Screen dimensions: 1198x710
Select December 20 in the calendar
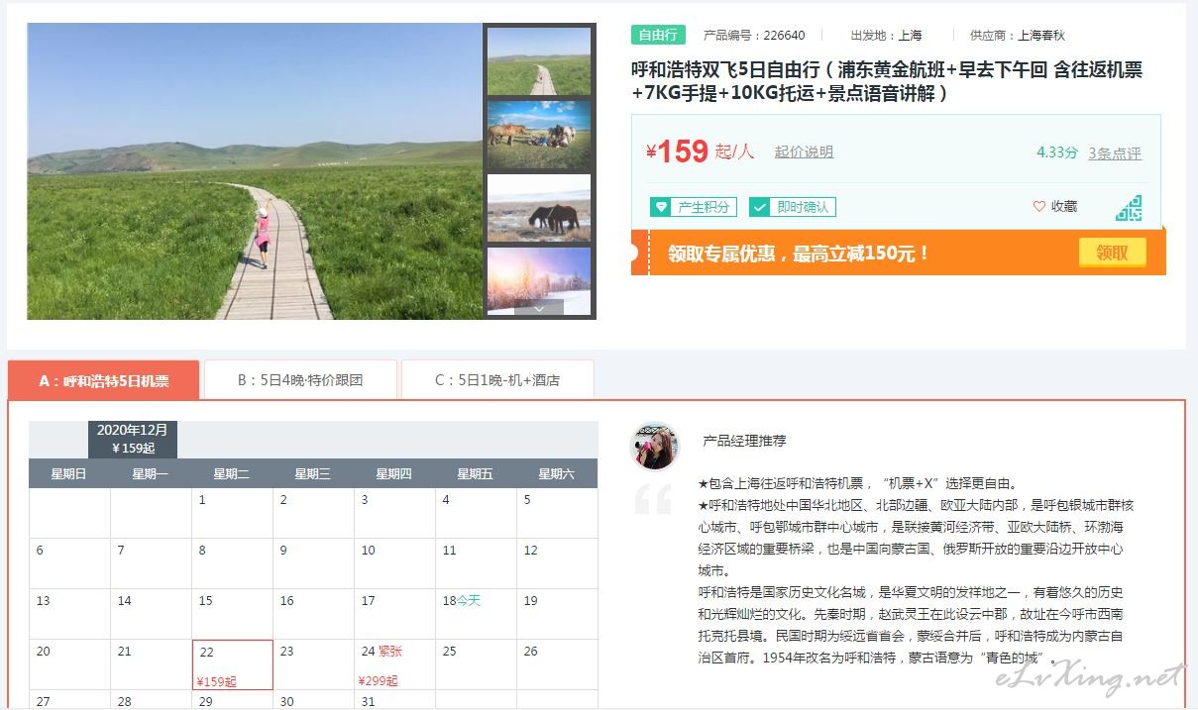[70, 664]
